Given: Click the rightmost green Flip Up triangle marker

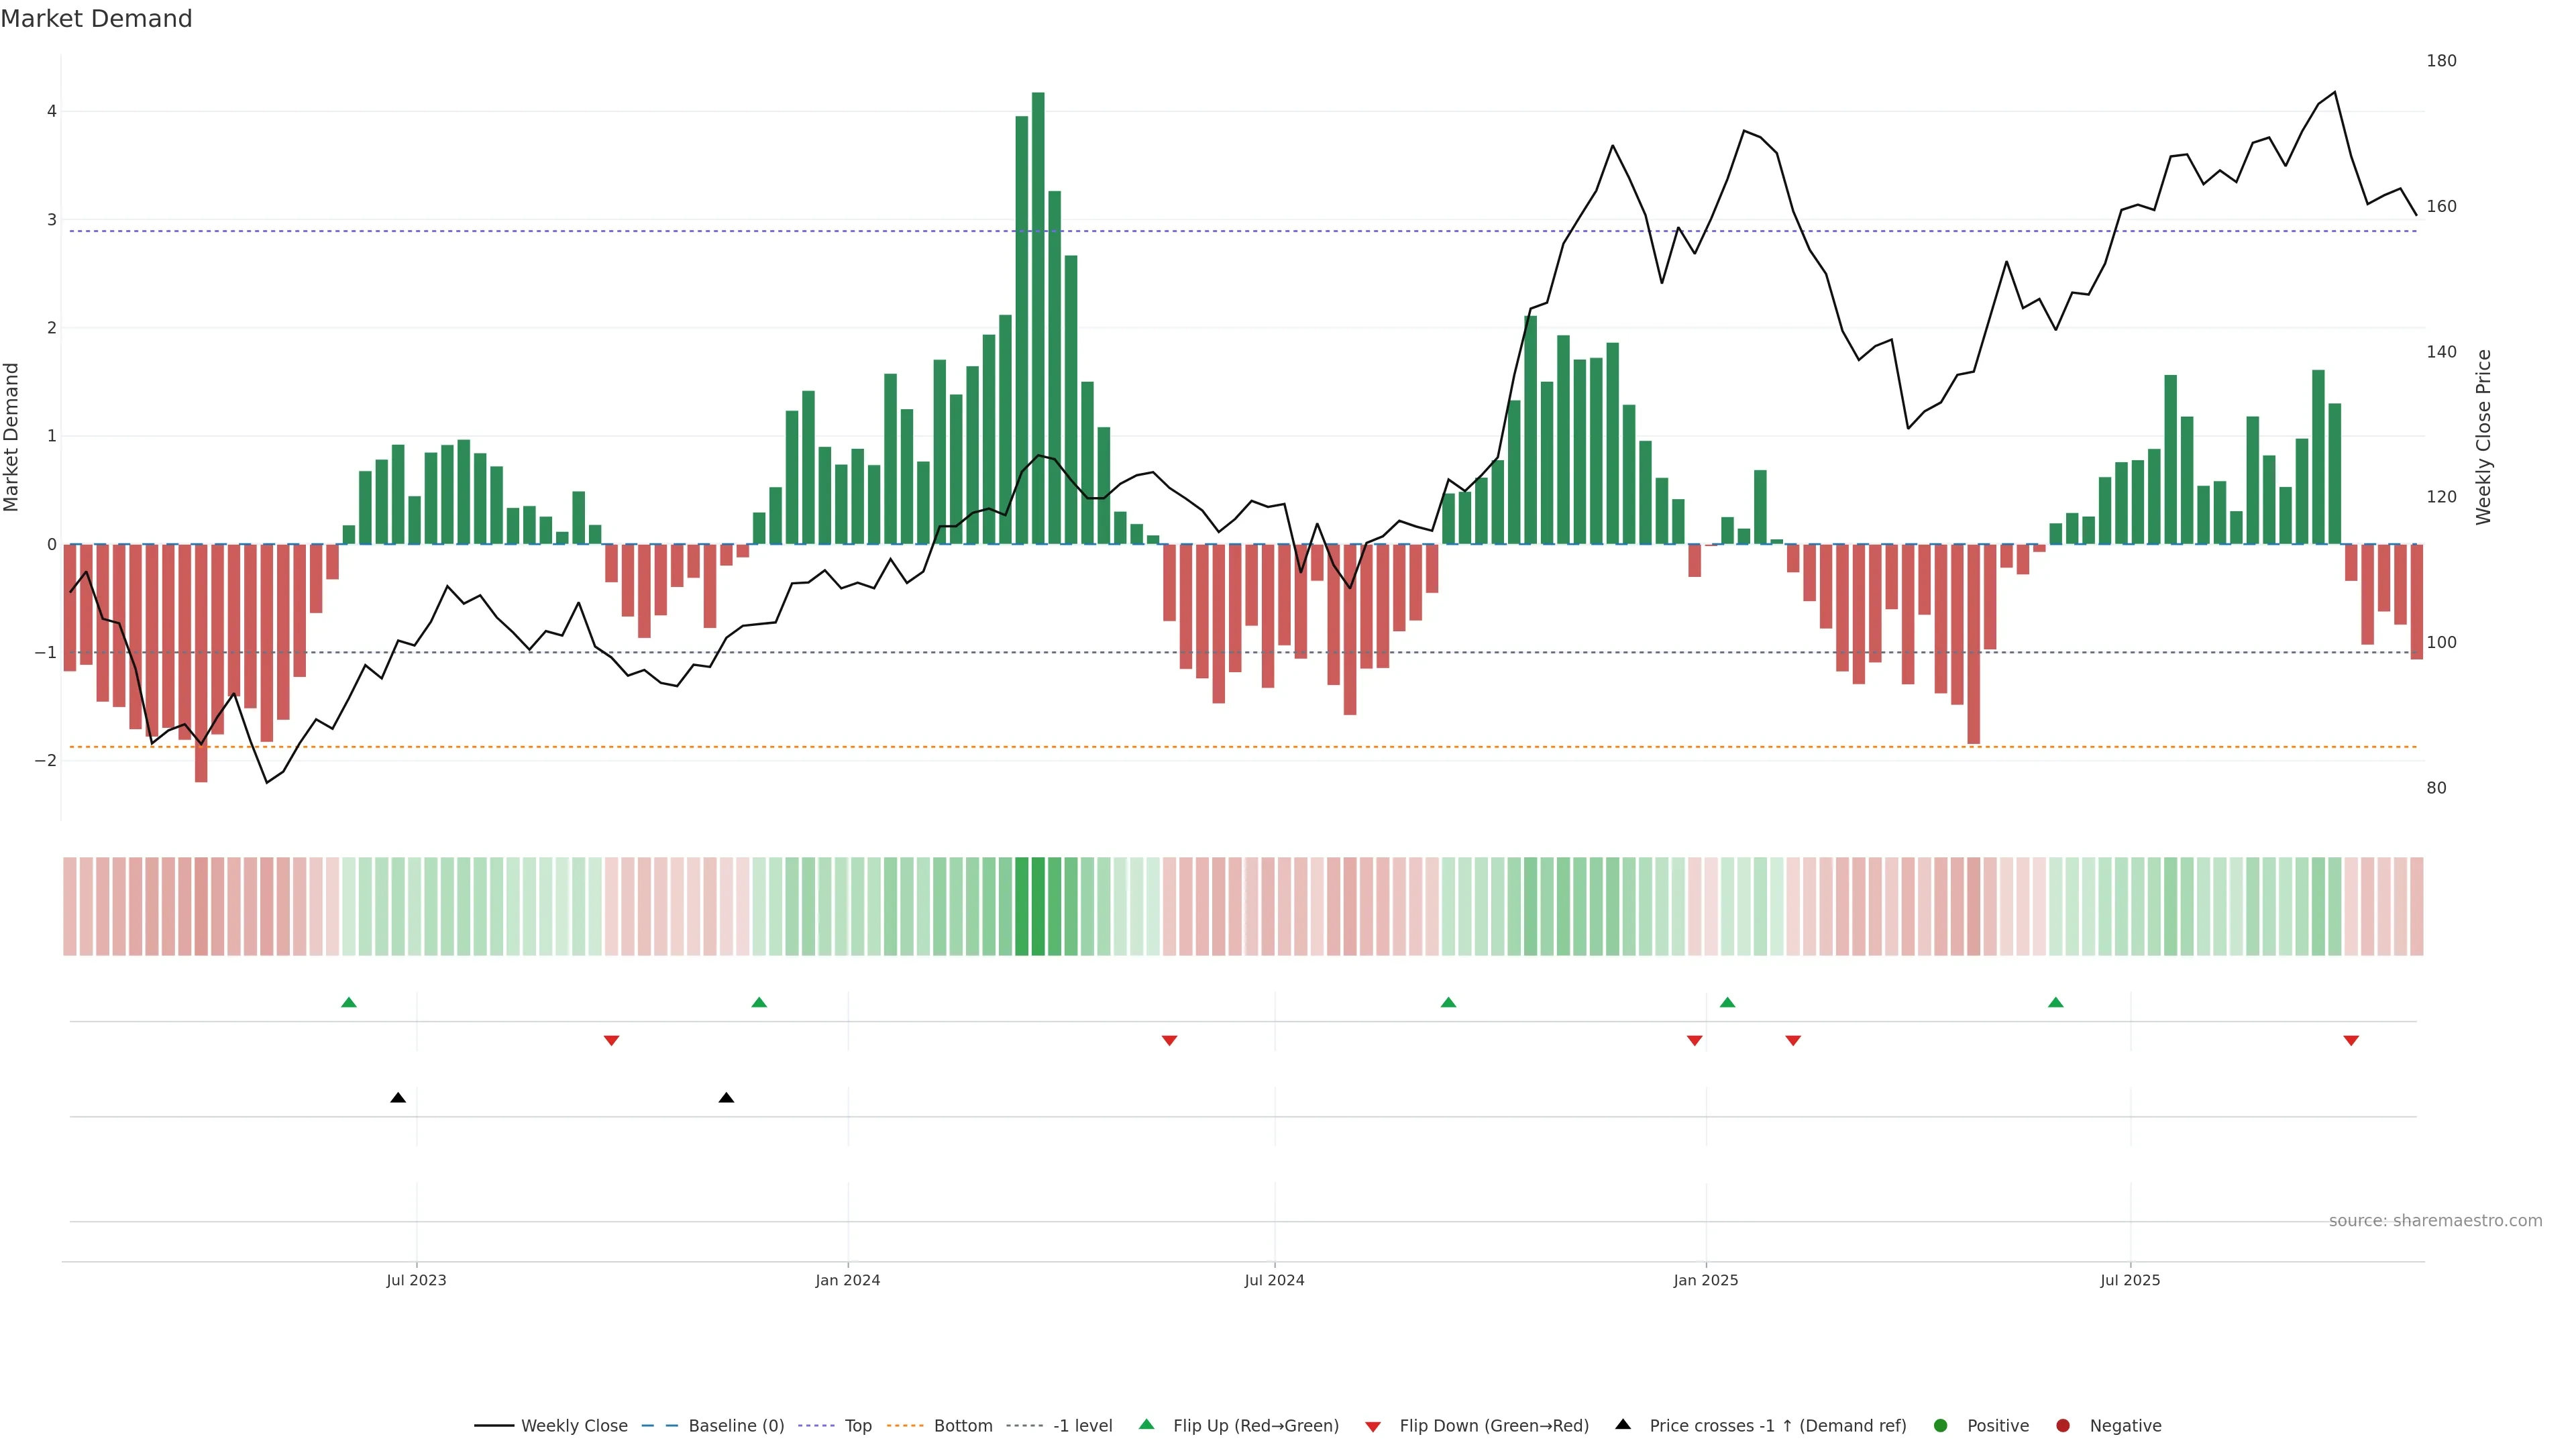Looking at the screenshot, I should tap(2055, 1002).
